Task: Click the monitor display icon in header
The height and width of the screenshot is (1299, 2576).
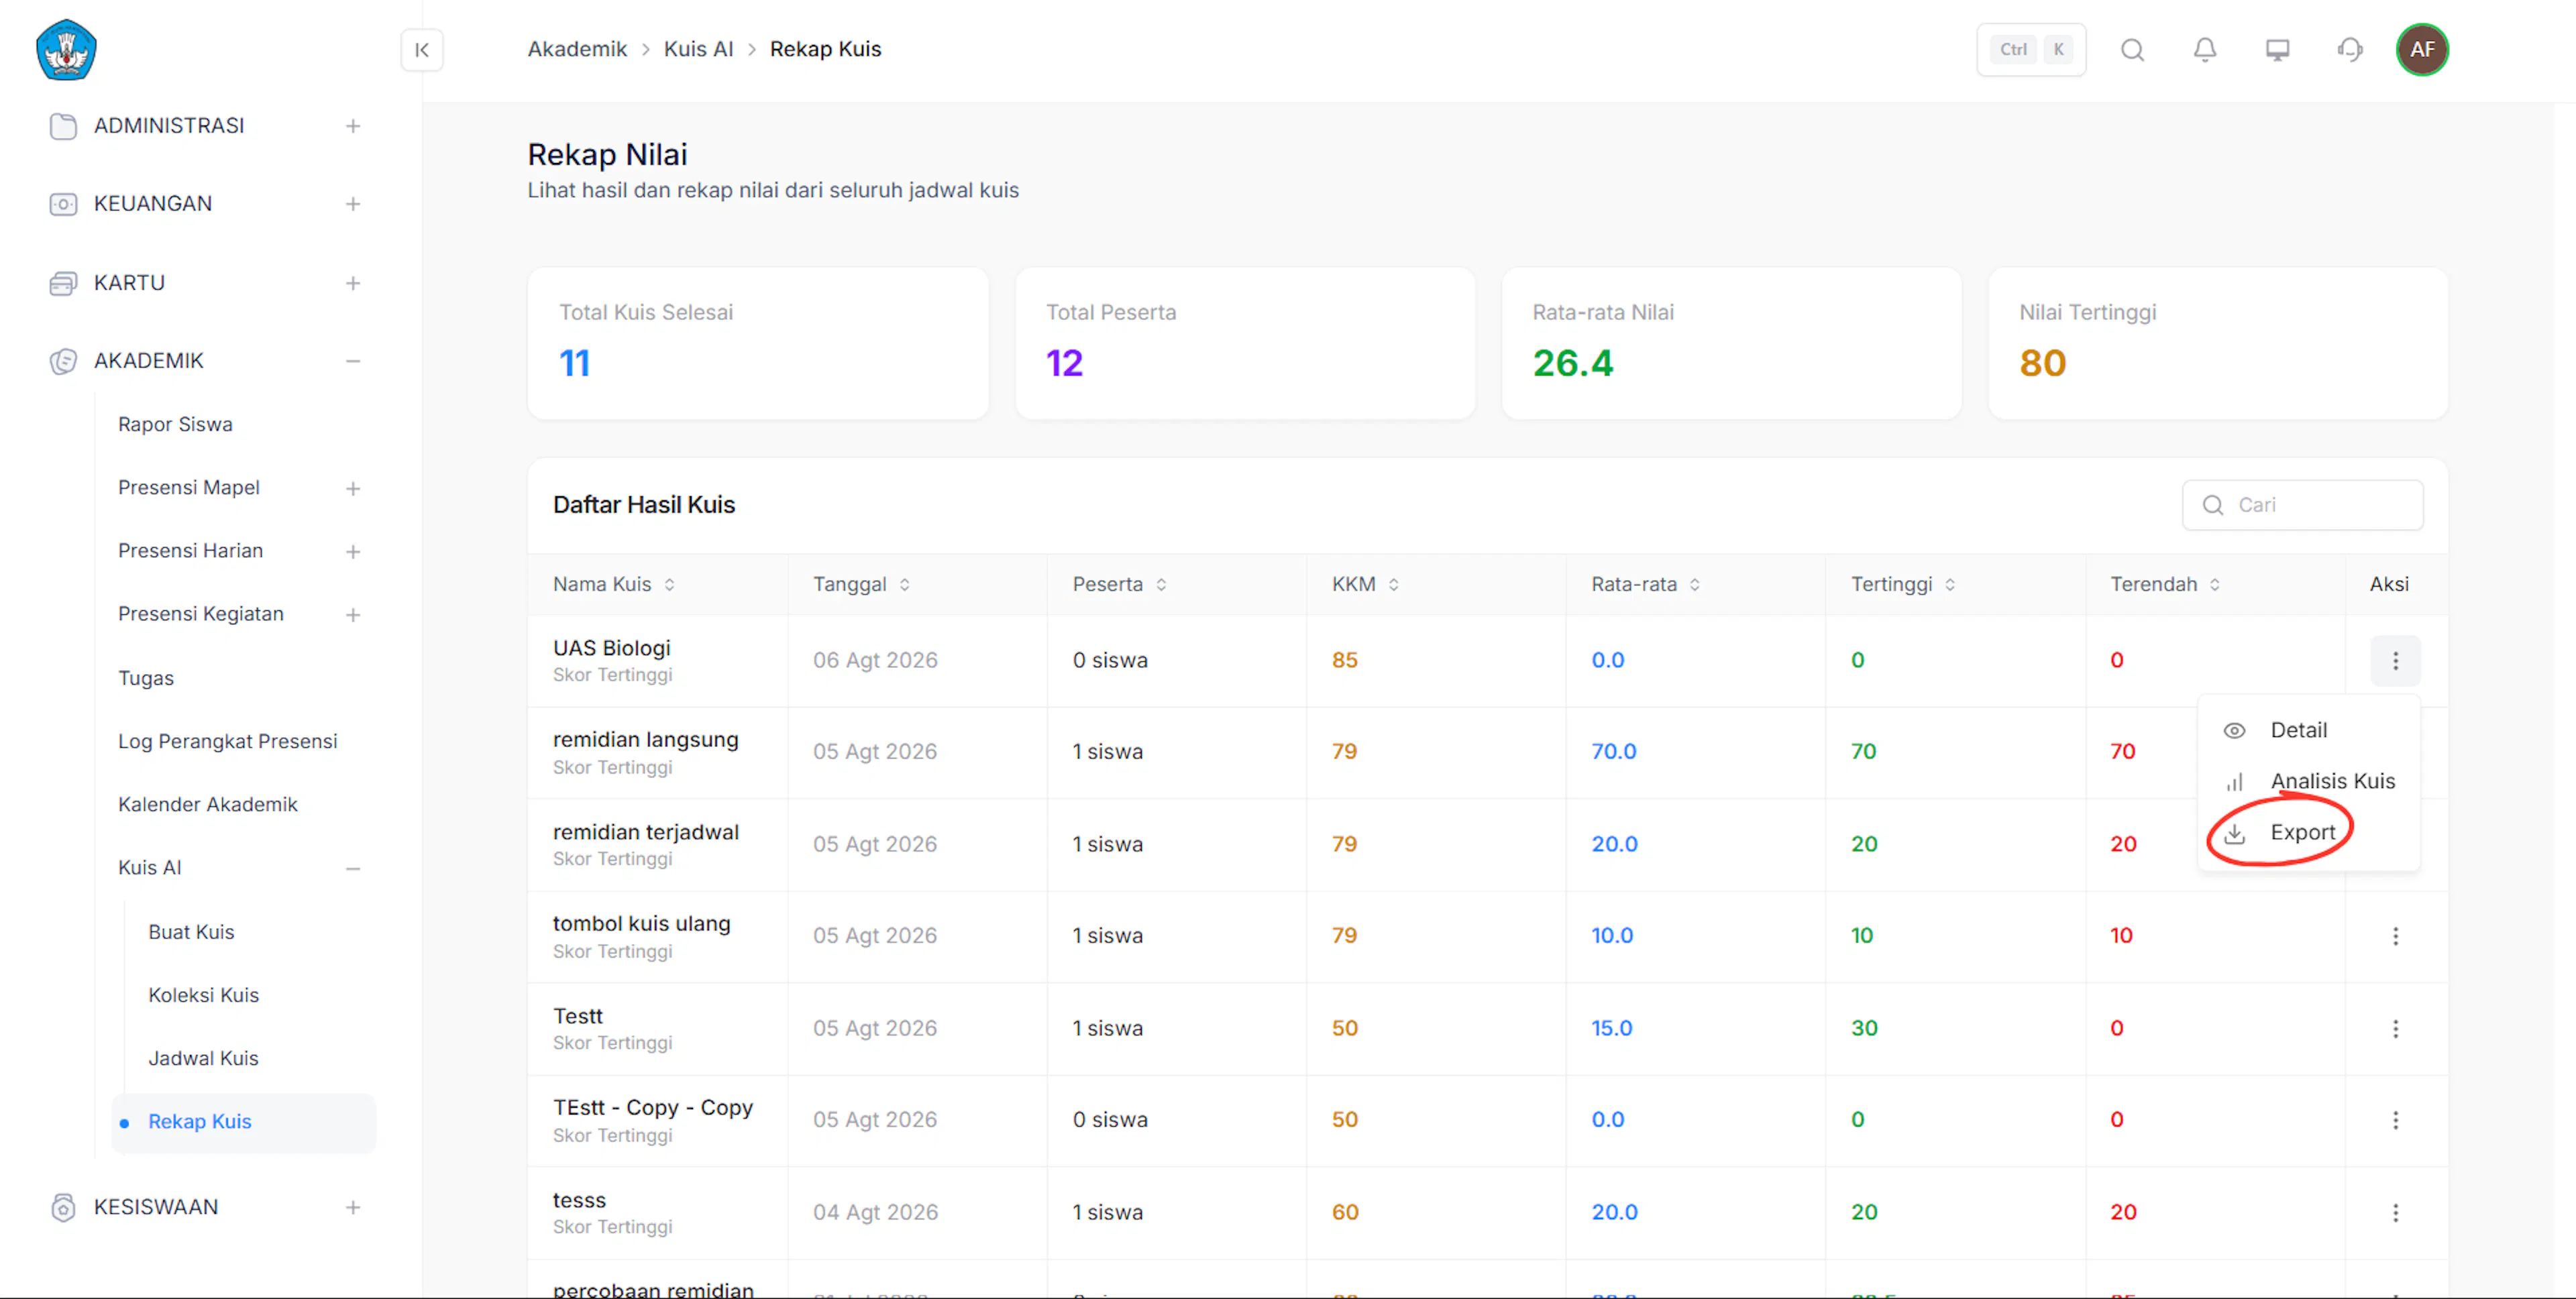Action: [x=2277, y=50]
